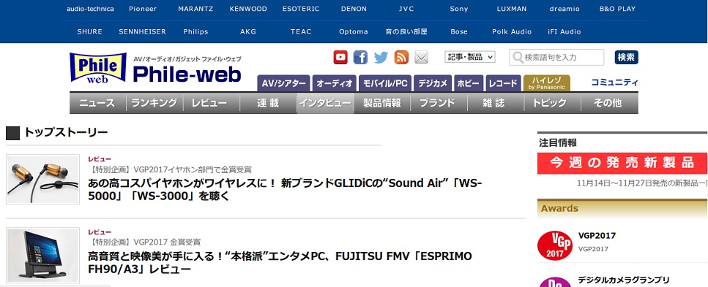The height and width of the screenshot is (287, 708).
Task: Open the デジタルカメラグランプリ link
Action: pos(624,280)
